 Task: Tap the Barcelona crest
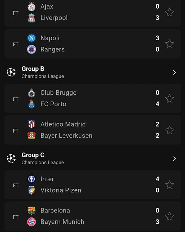[31, 210]
